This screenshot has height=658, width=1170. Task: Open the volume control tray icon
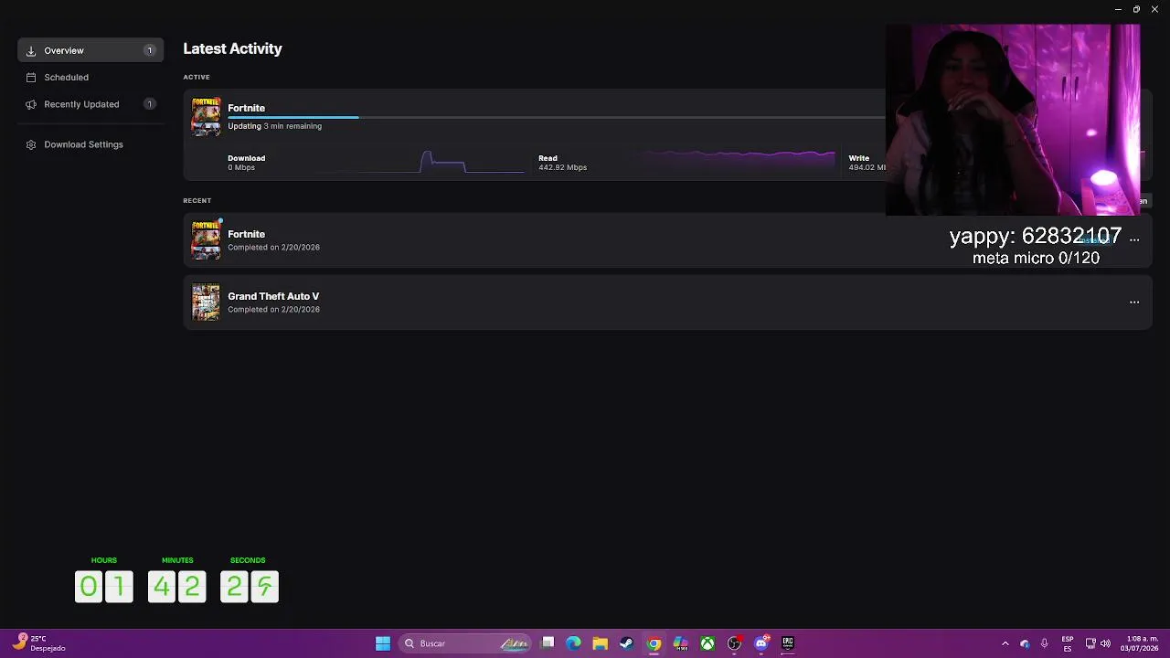[1105, 643]
